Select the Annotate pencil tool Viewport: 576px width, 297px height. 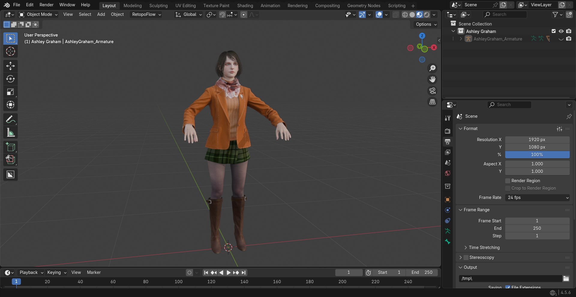(x=10, y=119)
